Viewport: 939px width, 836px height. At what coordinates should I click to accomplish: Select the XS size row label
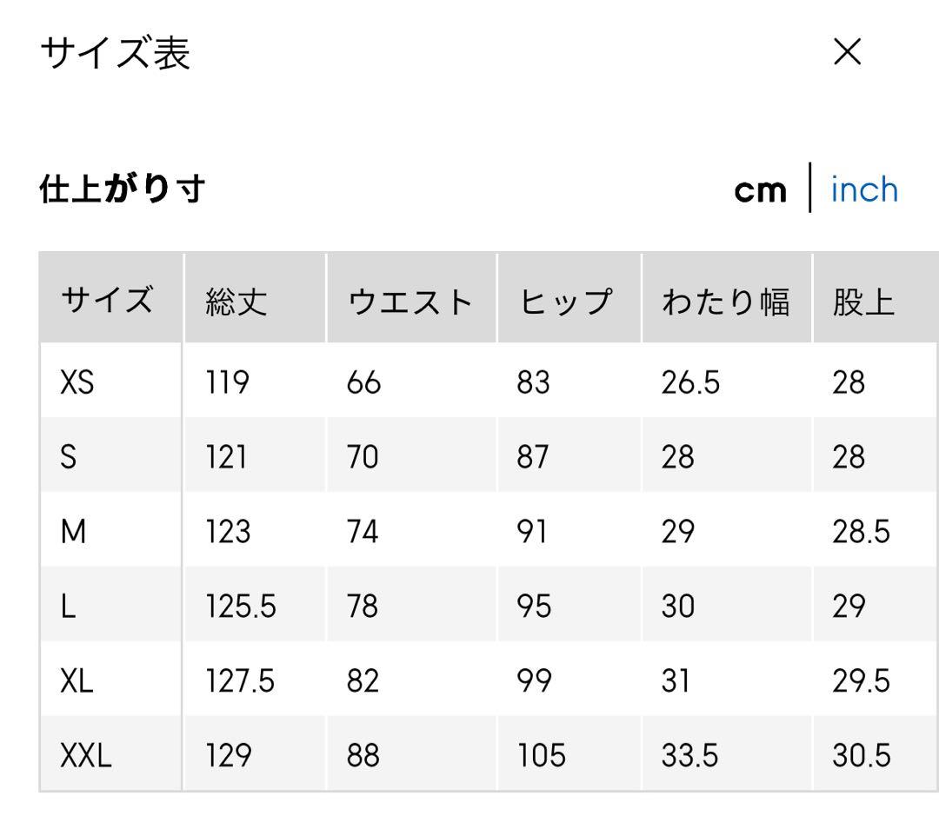coord(77,382)
